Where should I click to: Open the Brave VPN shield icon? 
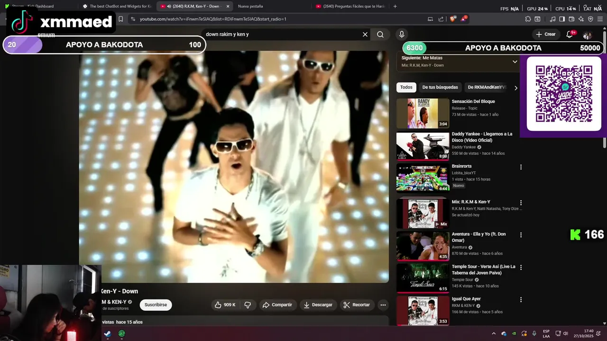click(590, 19)
